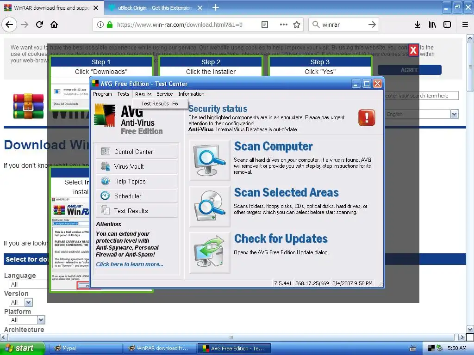This screenshot has width=474, height=355.
Task: Click the browser Back arrow
Action: click(9, 24)
